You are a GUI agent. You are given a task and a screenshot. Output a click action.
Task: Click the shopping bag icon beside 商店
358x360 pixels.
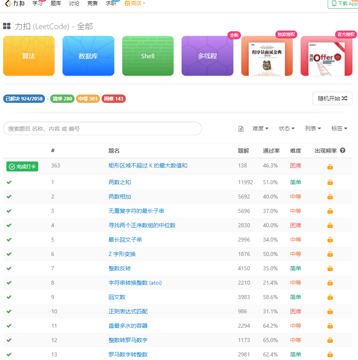tap(127, 3)
